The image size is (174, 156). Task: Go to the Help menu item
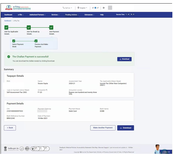(x=102, y=15)
